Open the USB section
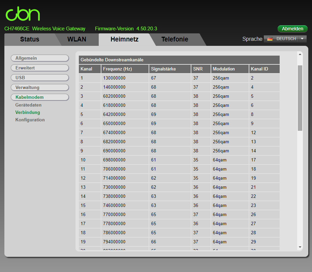The height and width of the screenshot is (272, 312). click(x=40, y=78)
